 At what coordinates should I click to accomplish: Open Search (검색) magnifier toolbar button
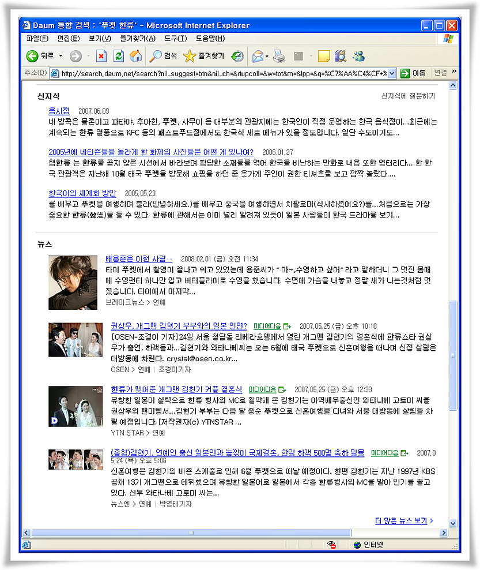pyautogui.click(x=164, y=56)
